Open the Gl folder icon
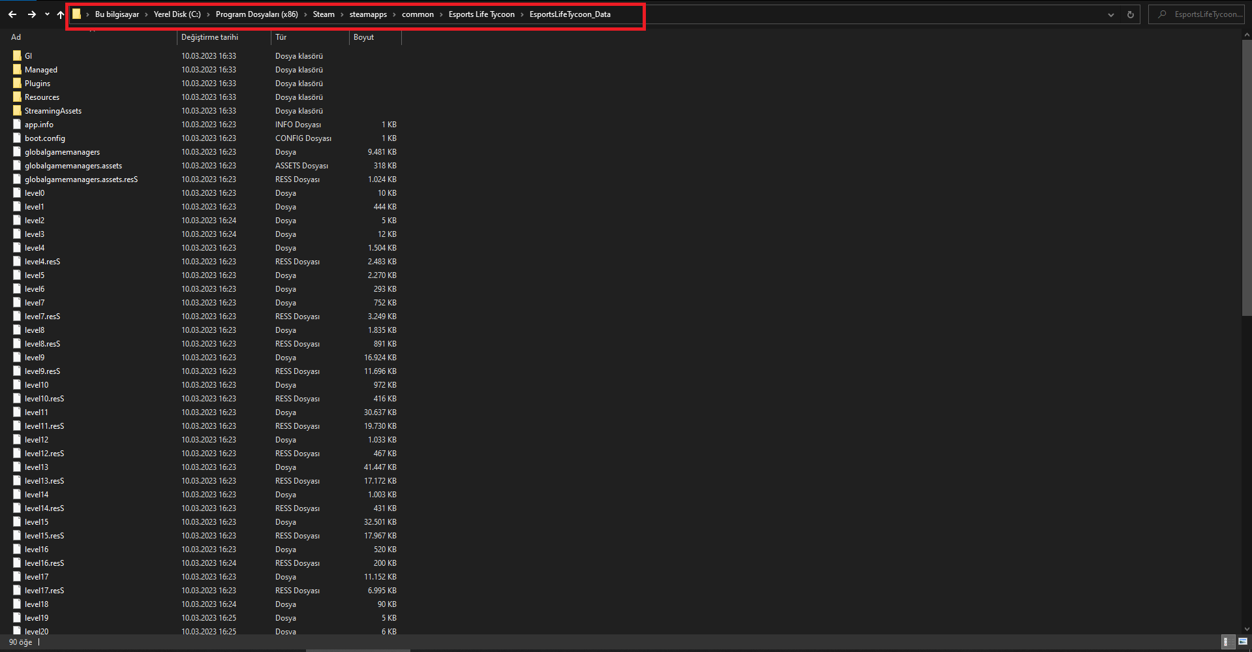1252x652 pixels. (17, 55)
